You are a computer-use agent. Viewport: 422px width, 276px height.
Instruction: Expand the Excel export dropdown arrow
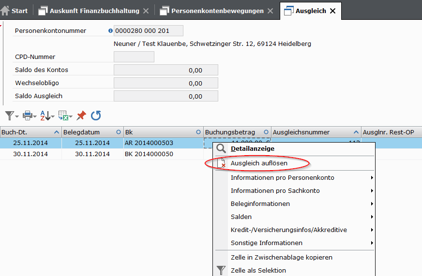click(x=71, y=116)
